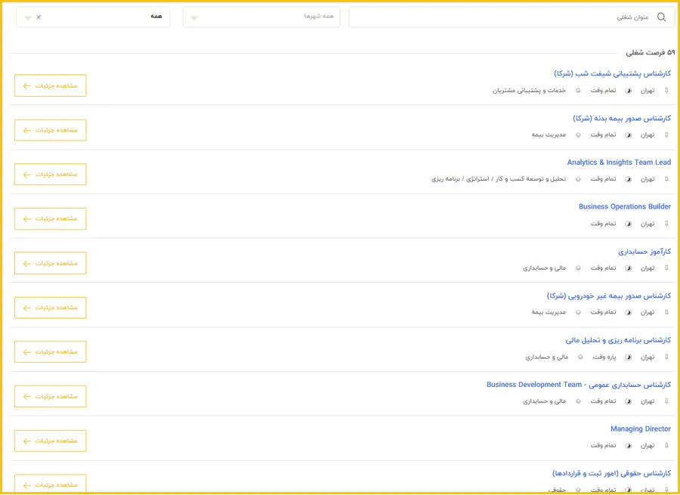This screenshot has height=495, width=680.
Task: Click the location pin icon of Managing Director
Action: pos(666,446)
